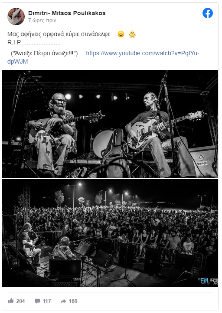View the 204 likes count
This screenshot has width=222, height=313.
pos(20,301)
